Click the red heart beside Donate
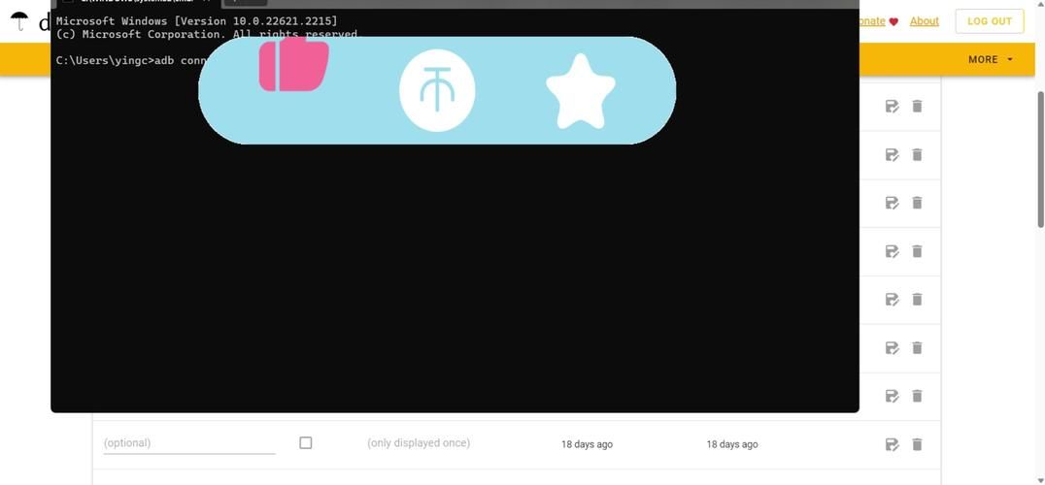1045x485 pixels. [893, 21]
